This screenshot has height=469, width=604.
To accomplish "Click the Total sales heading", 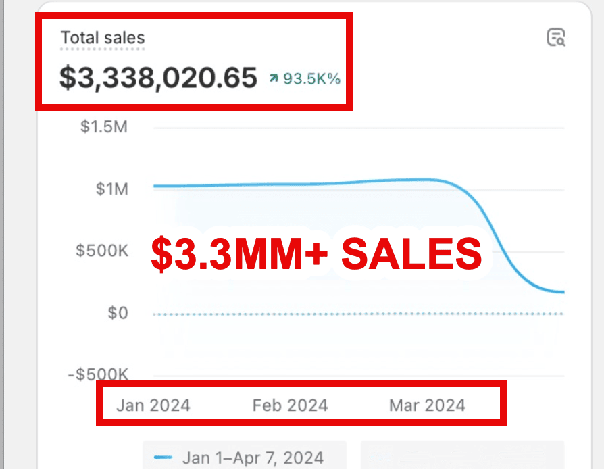I will point(103,38).
